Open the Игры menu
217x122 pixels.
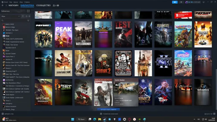[x=21, y=2]
